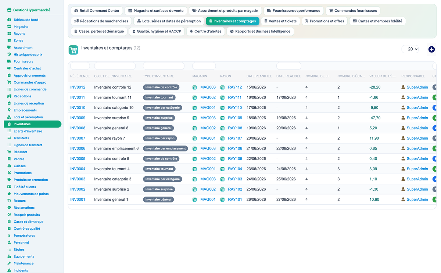The height and width of the screenshot is (273, 441).
Task: Click the rayon icon next to RAY111
Action: click(x=222, y=98)
